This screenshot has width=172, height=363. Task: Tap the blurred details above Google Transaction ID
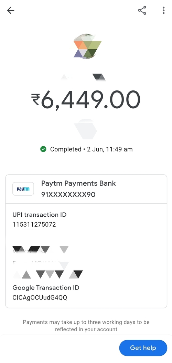tap(47, 274)
